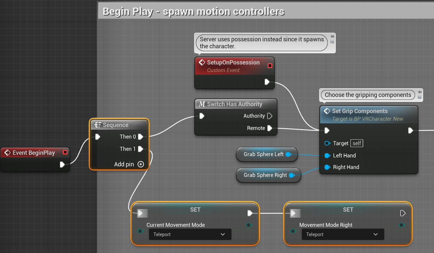Click the exec input pin of SET Current Movement Mode

pos(141,213)
